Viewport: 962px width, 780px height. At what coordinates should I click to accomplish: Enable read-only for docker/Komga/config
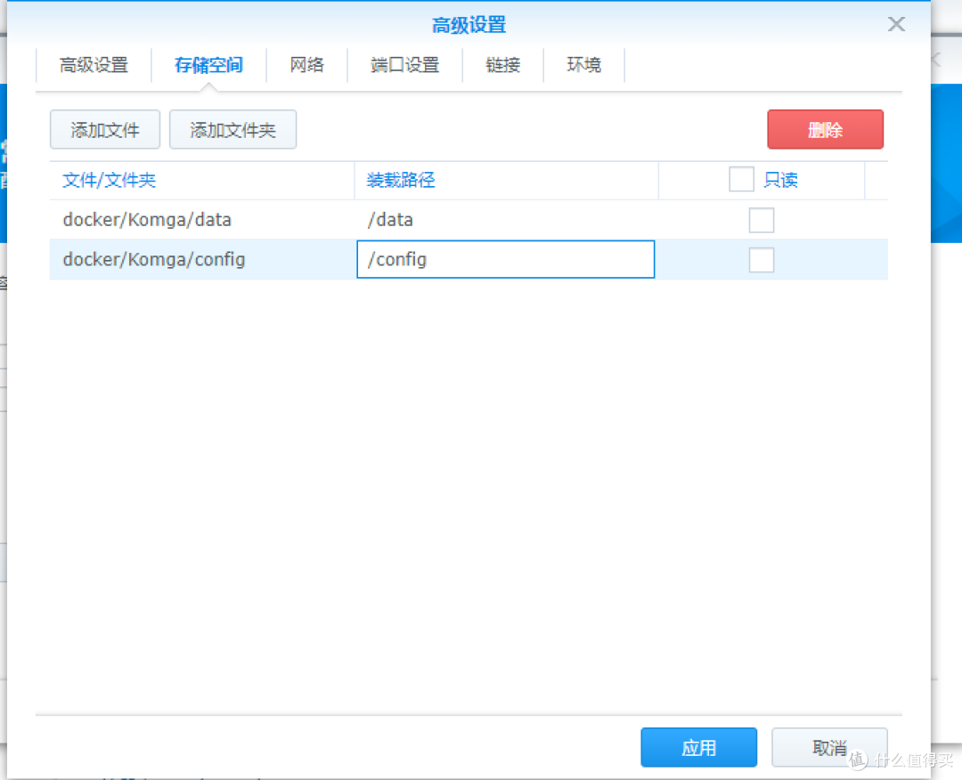(x=762, y=259)
